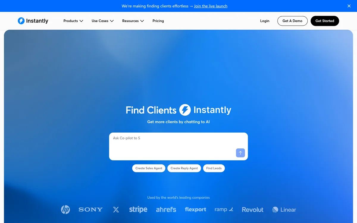Click the Flexport logo
This screenshot has height=223, width=357.
coord(195,210)
